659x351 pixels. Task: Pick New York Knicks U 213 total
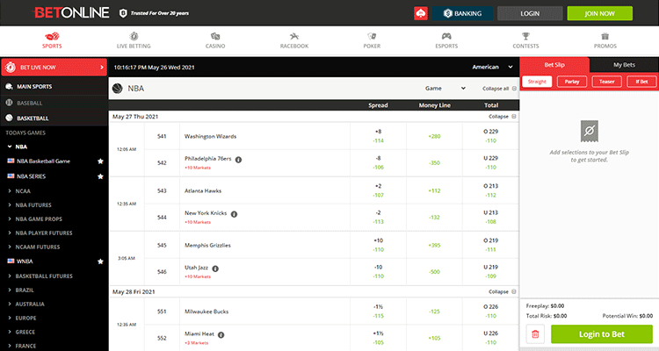pos(490,217)
